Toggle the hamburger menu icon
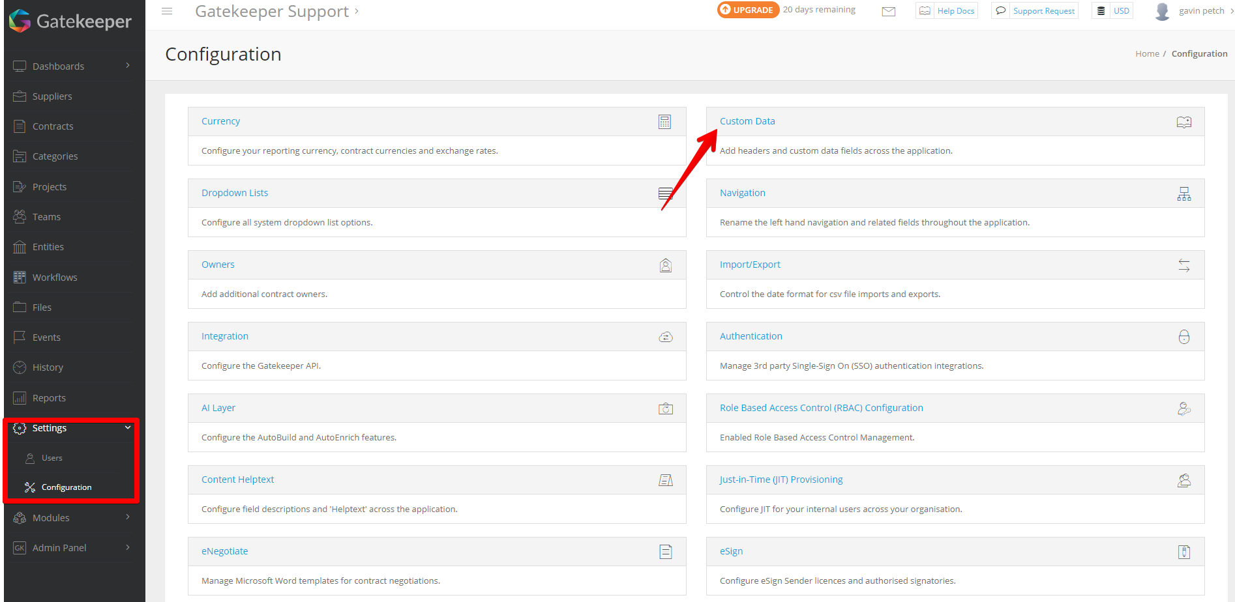This screenshot has width=1235, height=602. [167, 11]
